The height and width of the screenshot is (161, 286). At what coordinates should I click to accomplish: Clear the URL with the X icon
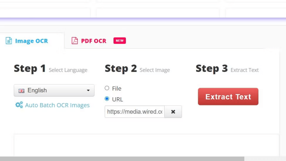tap(173, 112)
